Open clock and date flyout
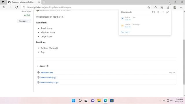Image resolution: width=185 pixels, height=104 pixels. tap(179, 101)
